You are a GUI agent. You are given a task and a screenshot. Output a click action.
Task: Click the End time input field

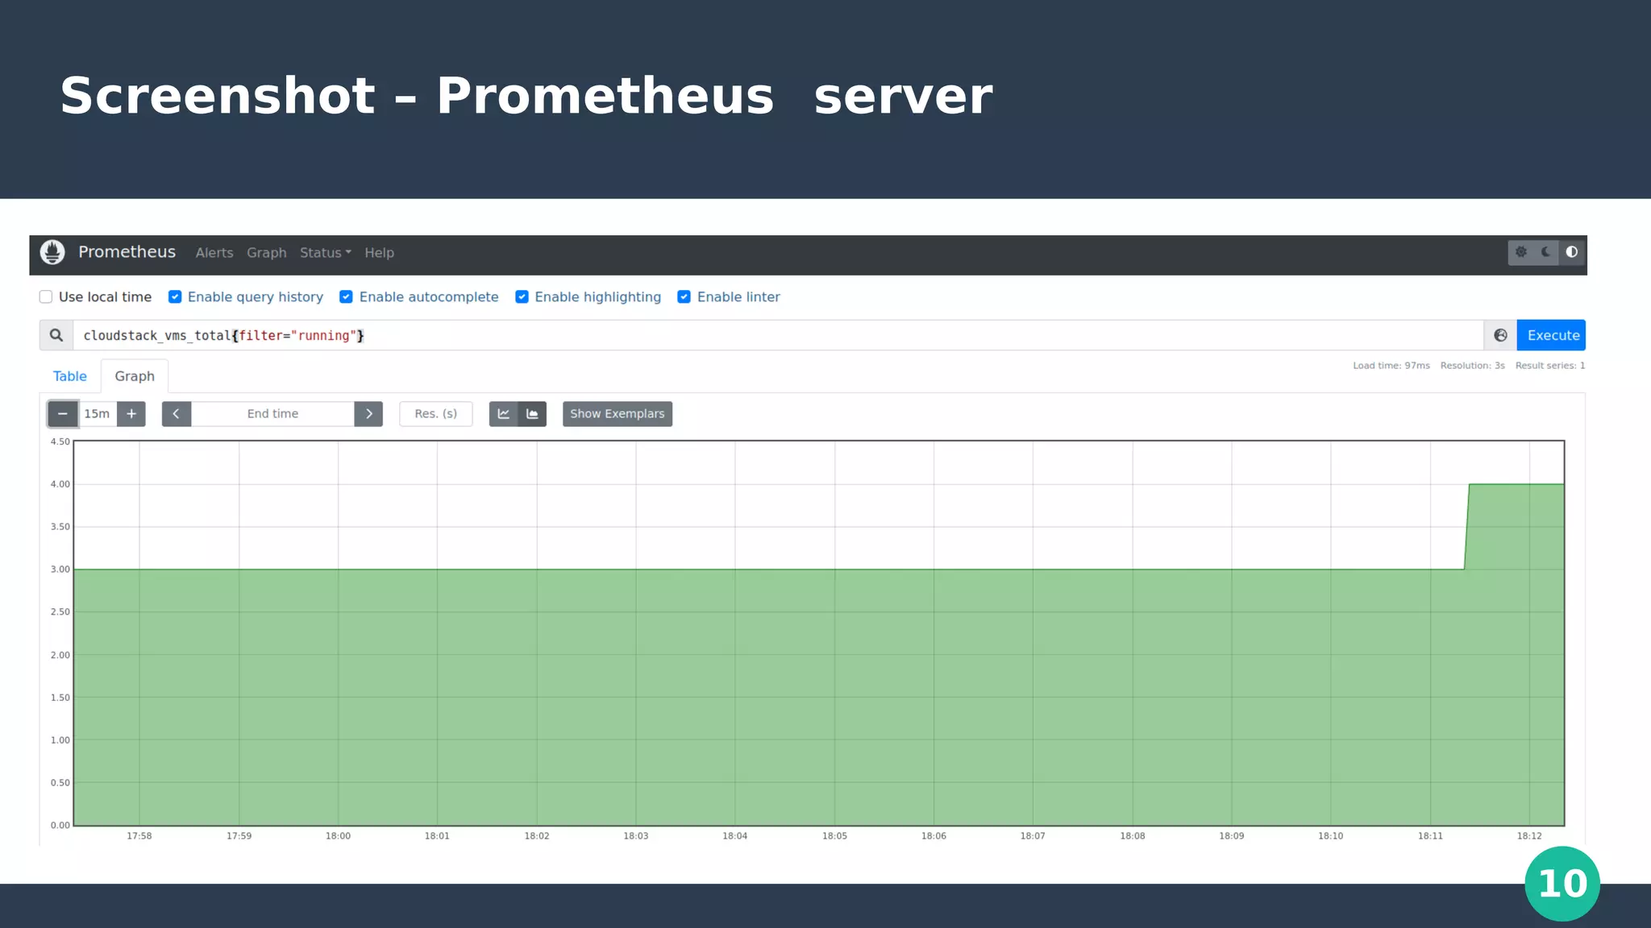click(272, 414)
